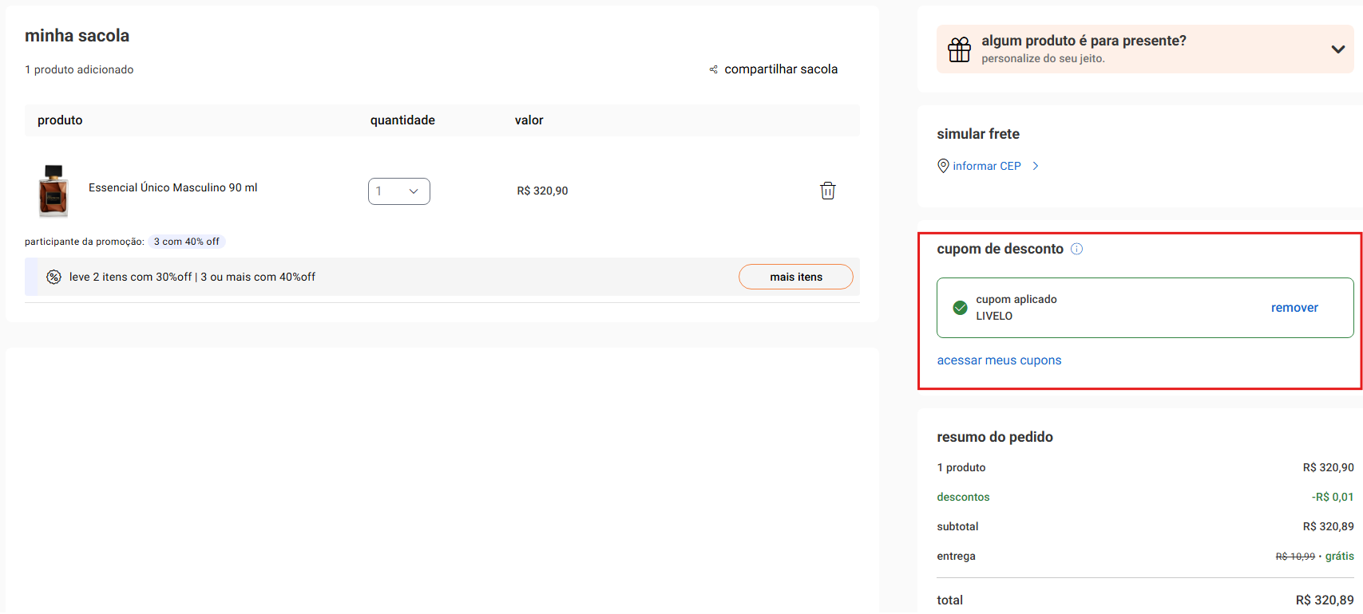Click the 3 com 40% off promotion badge

[x=186, y=242]
